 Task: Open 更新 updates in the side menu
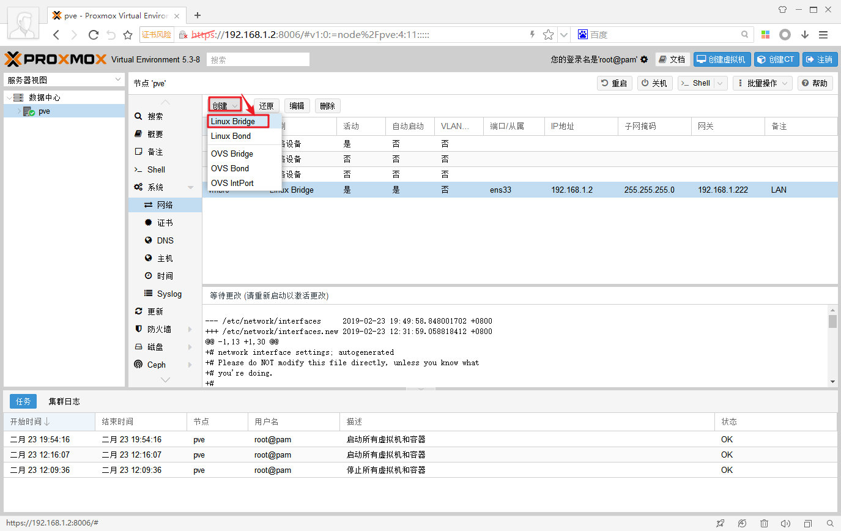(165, 311)
